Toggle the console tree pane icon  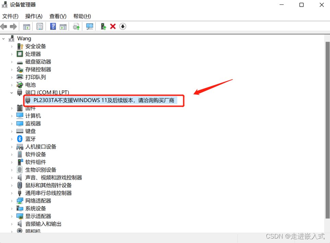[x=26, y=27]
